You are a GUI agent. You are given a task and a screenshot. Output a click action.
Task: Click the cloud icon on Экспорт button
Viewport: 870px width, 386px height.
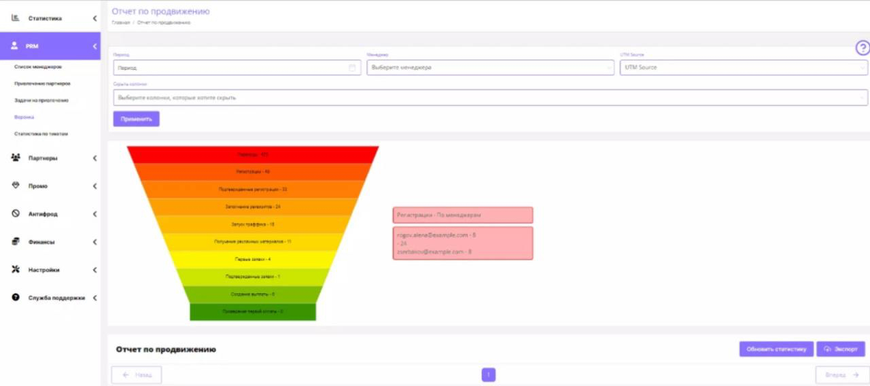click(x=827, y=349)
